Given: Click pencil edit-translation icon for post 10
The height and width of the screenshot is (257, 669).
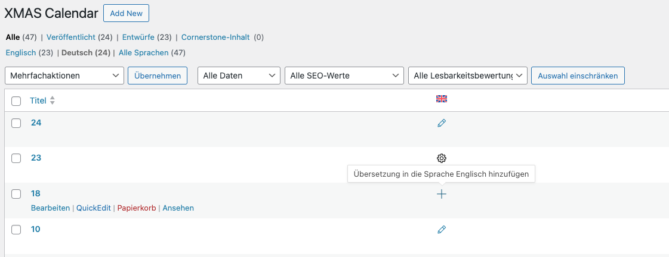Looking at the screenshot, I should tap(442, 230).
